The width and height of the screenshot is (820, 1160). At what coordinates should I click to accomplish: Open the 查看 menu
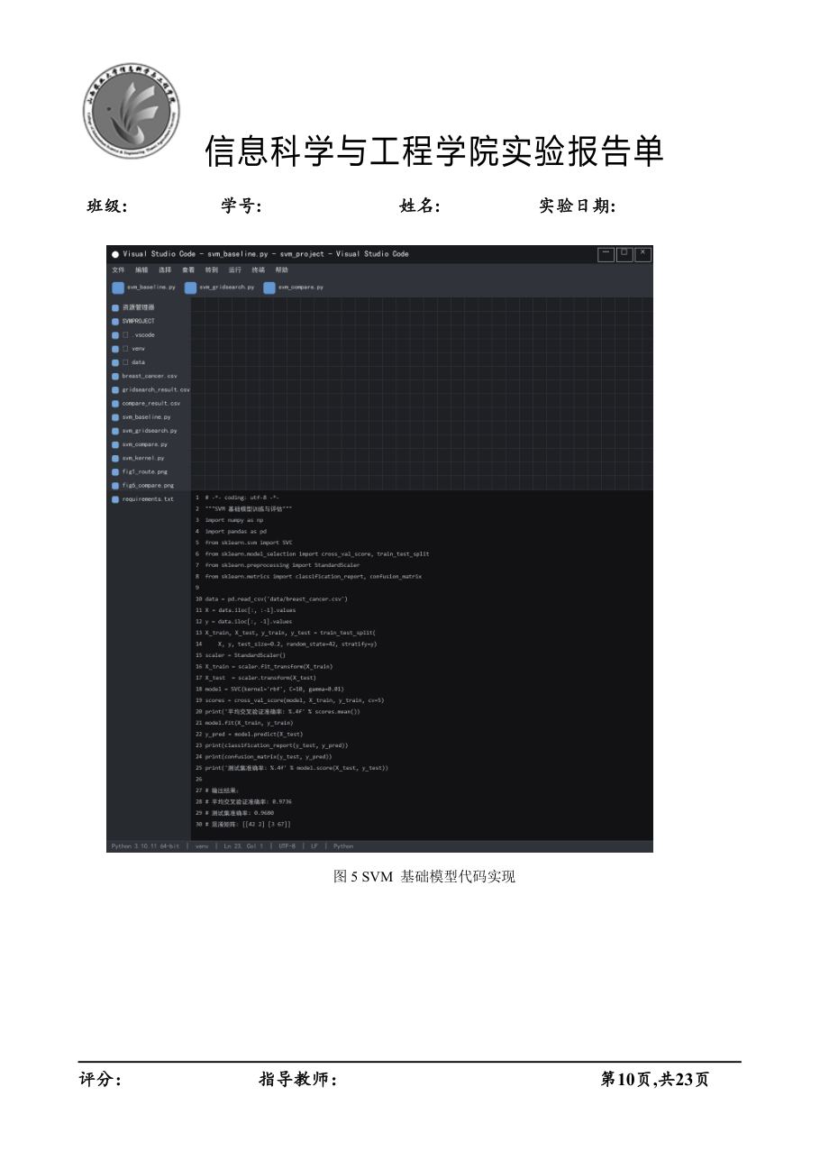coord(188,269)
